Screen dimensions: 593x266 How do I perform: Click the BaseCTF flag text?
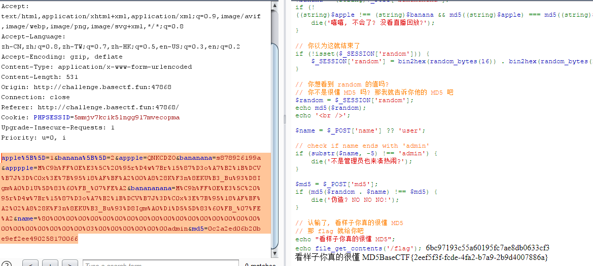pyautogui.click(x=455, y=257)
